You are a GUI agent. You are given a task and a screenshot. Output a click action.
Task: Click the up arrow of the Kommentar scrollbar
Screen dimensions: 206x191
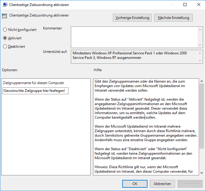point(201,29)
